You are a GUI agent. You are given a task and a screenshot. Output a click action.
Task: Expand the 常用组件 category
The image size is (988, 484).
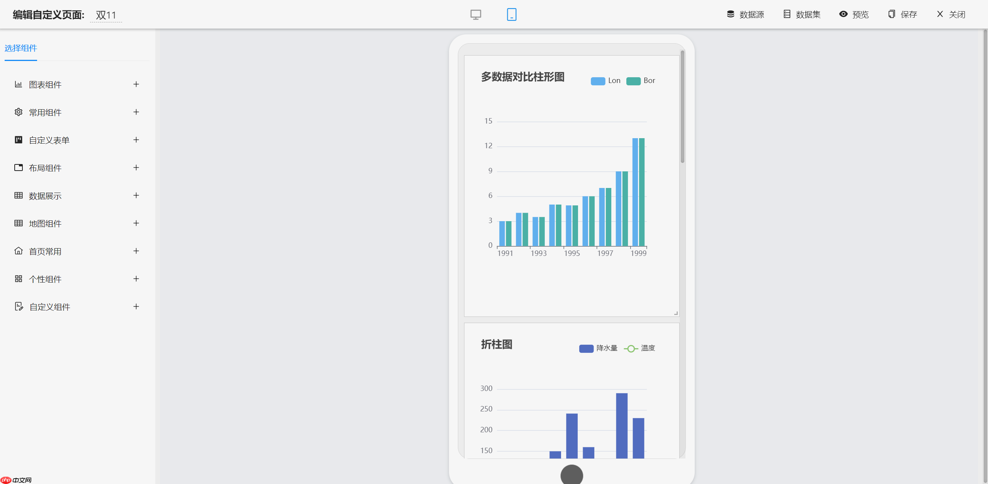(136, 112)
